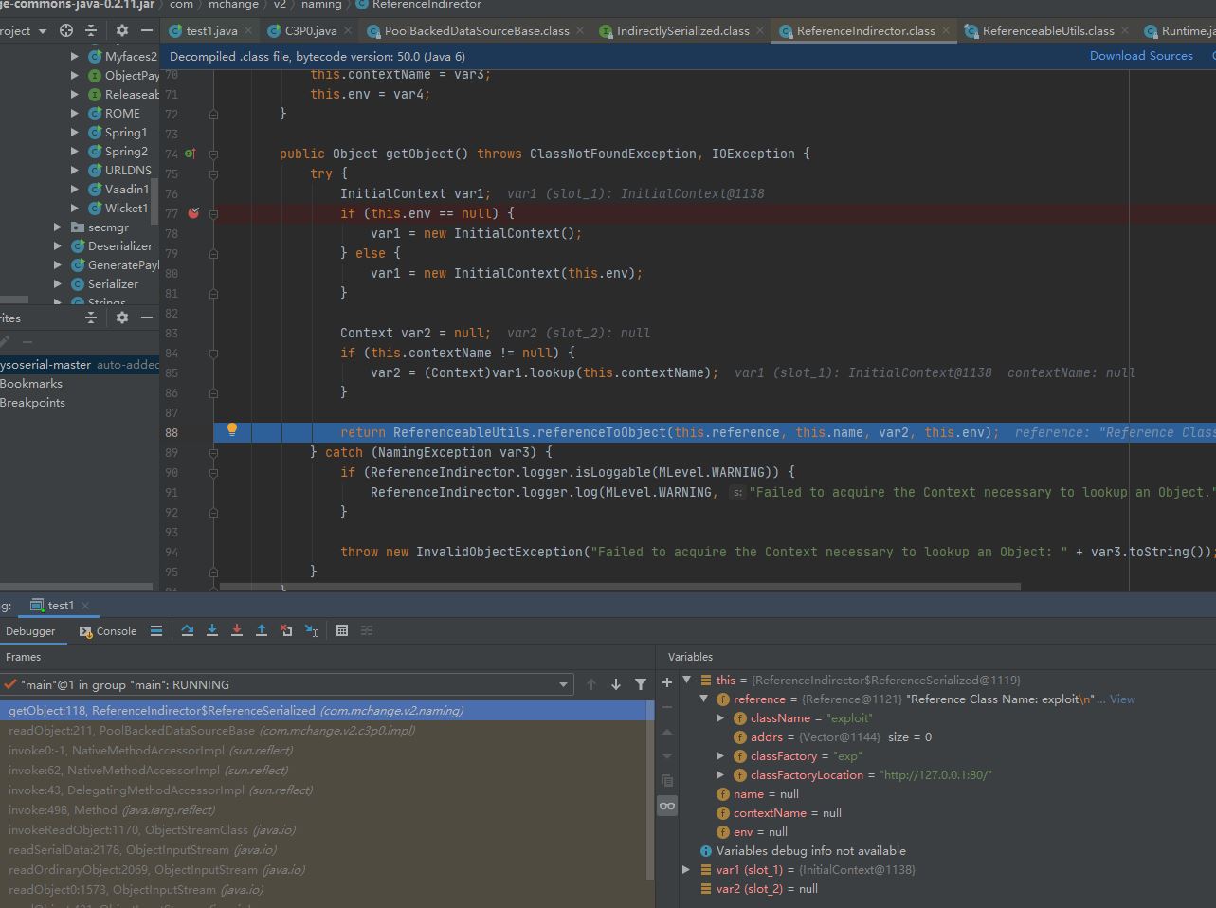Click the override marker on line 74

[190, 154]
